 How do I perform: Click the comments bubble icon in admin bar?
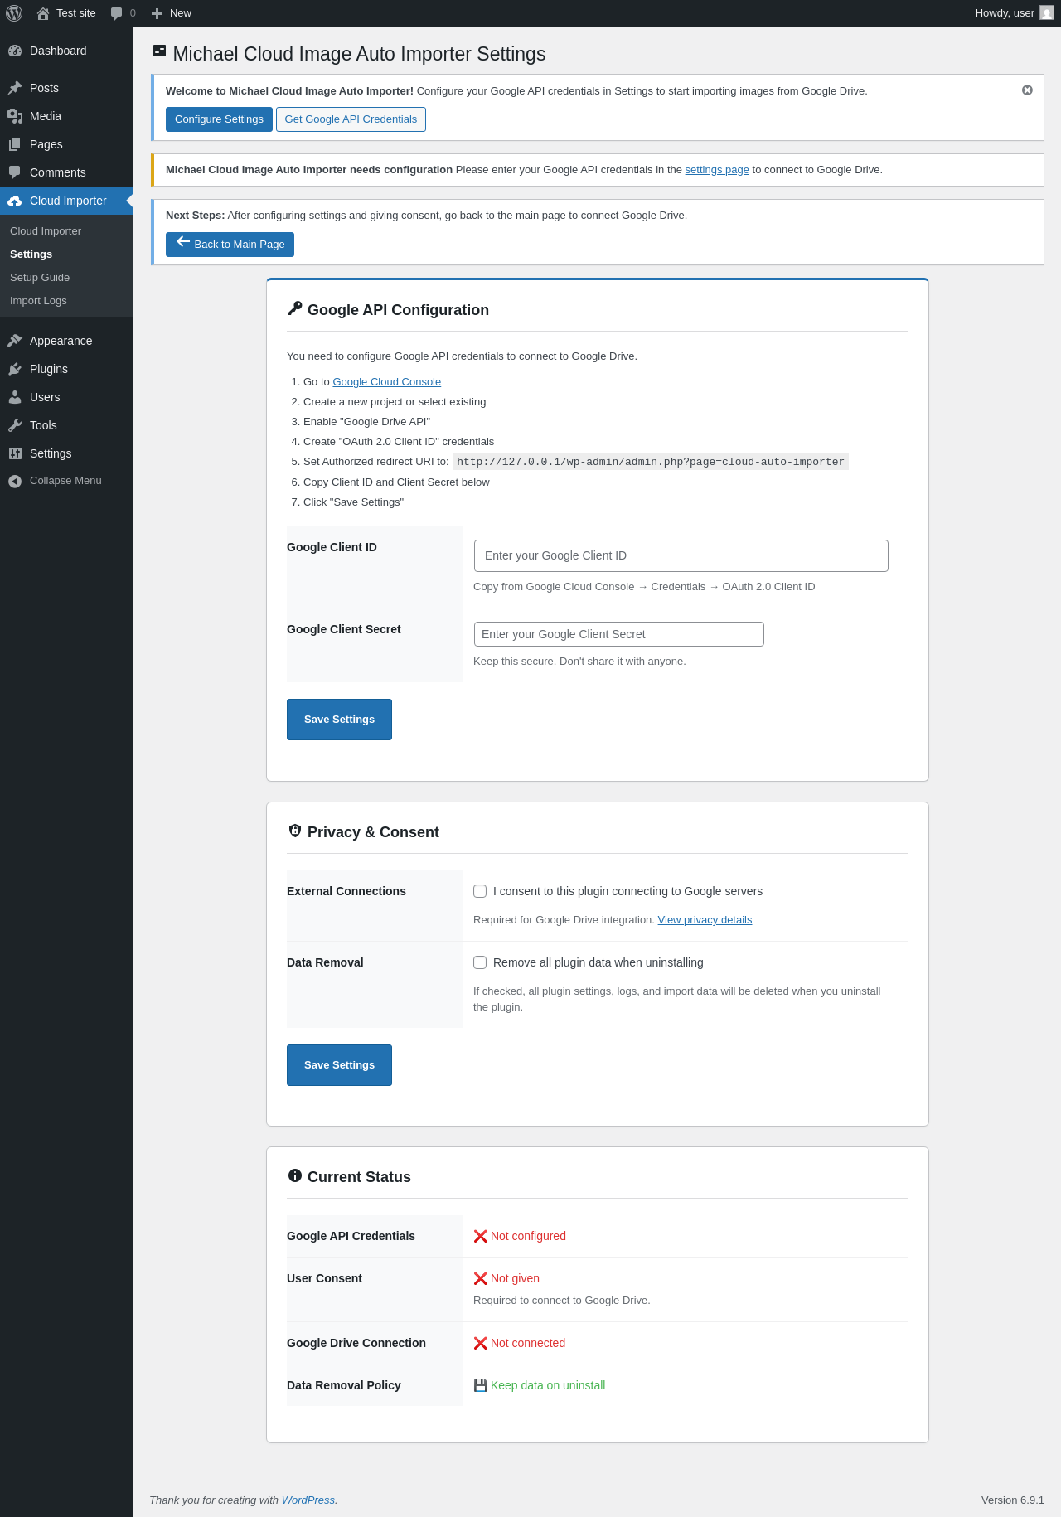click(x=117, y=13)
